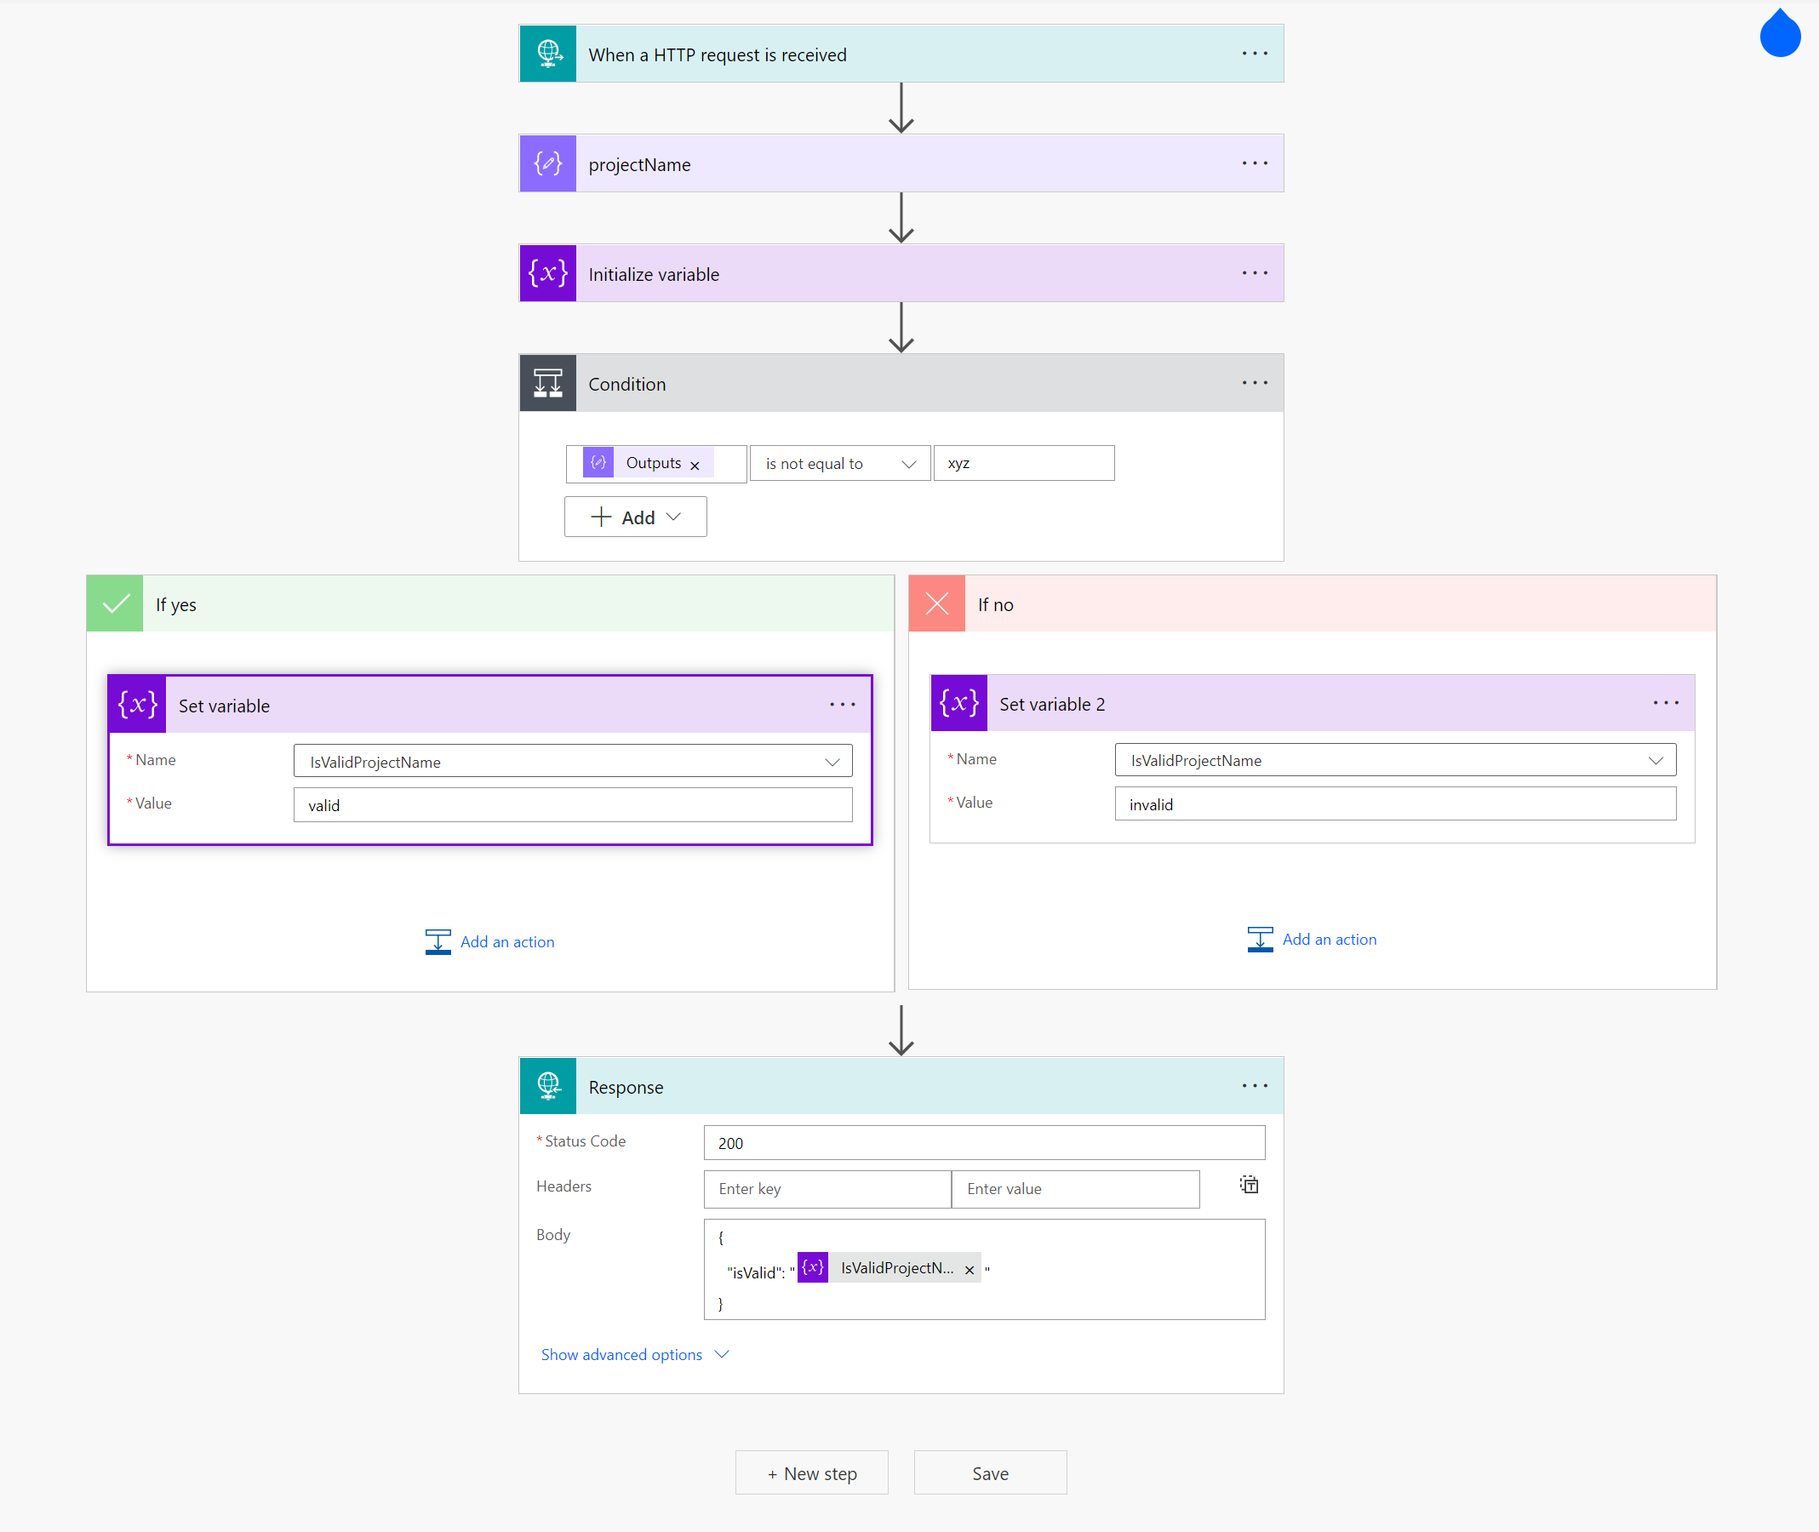Expand Name dropdown in Set variable 2
Viewport: 1819px width, 1532px height.
pos(1655,760)
